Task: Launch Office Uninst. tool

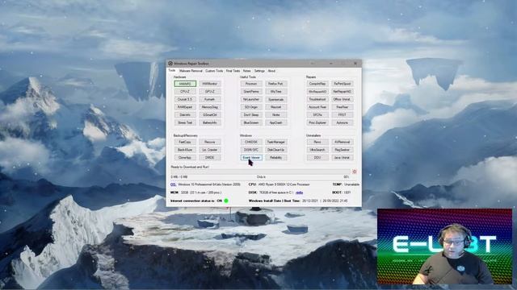Action: tap(343, 99)
